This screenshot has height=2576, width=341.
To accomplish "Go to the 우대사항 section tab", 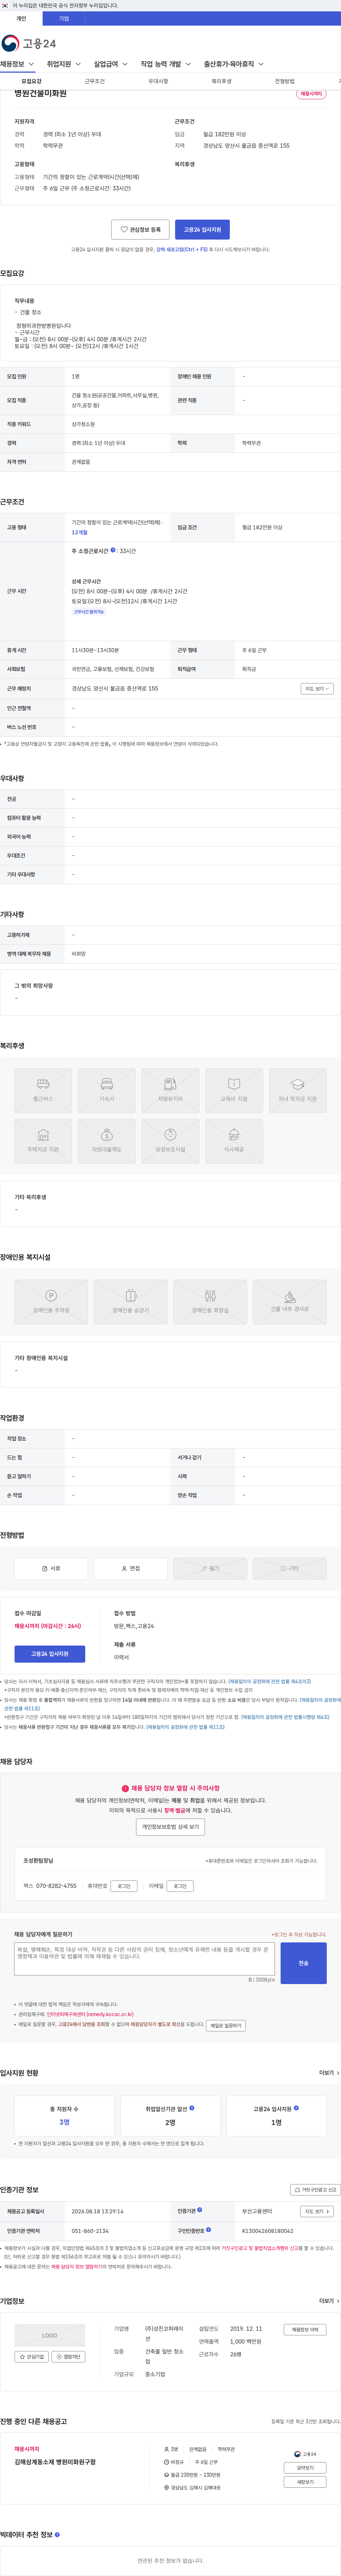I will point(158,81).
